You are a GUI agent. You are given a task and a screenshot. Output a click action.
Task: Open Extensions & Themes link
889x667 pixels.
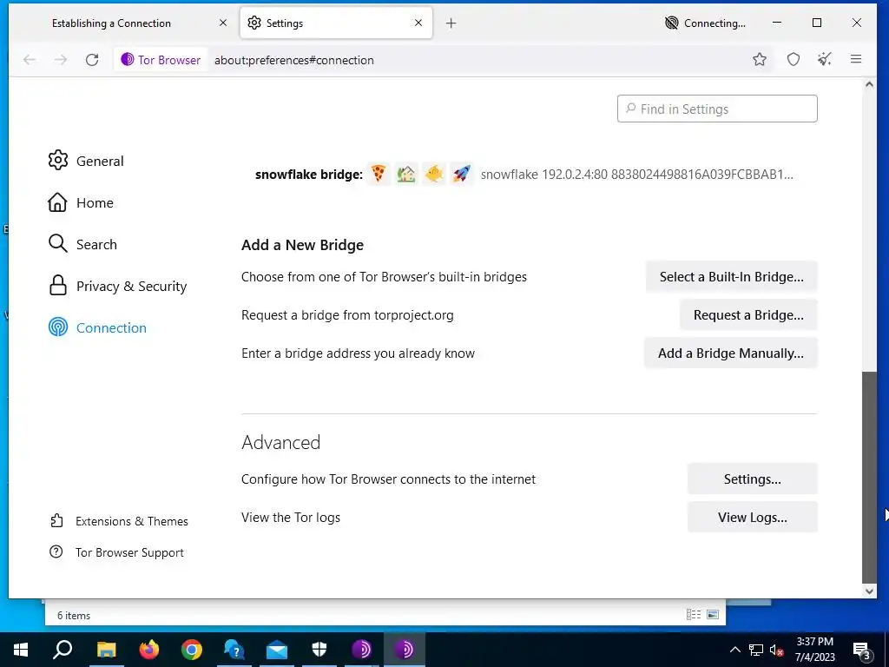click(119, 521)
